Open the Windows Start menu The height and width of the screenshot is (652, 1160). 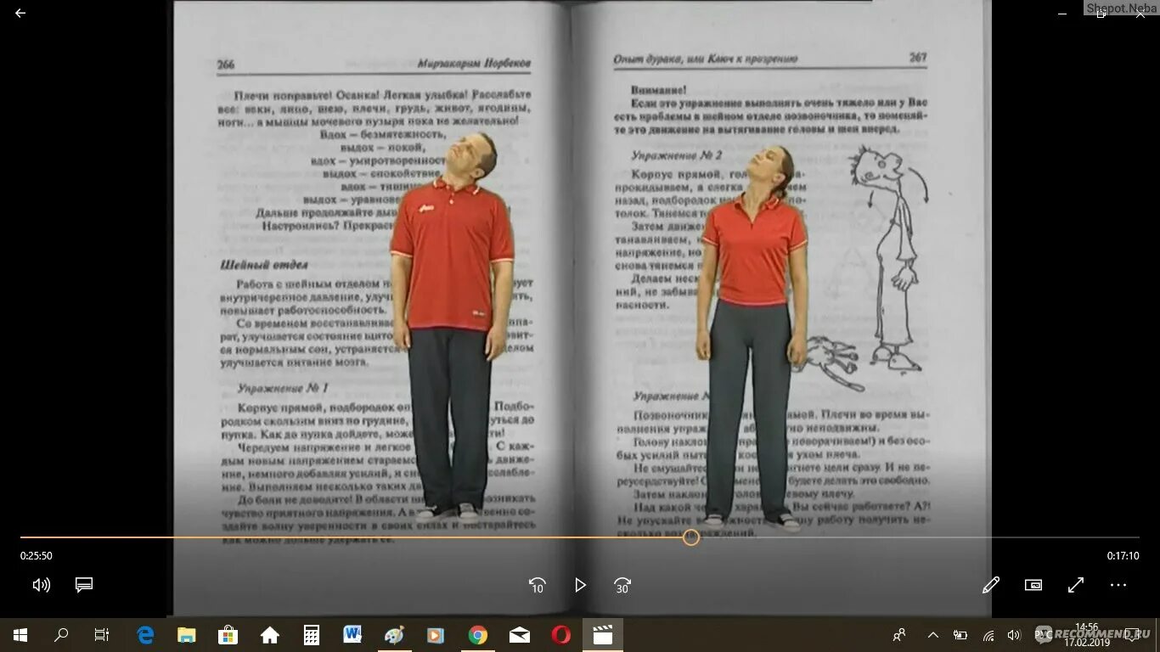pyautogui.click(x=20, y=635)
